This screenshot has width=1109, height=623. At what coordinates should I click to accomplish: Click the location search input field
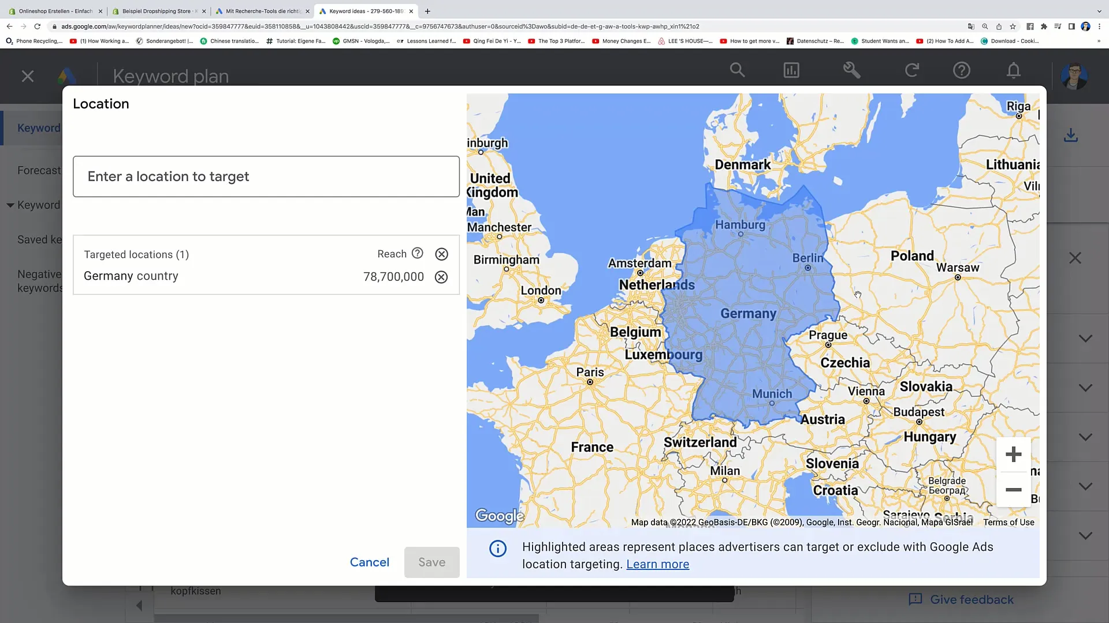point(266,177)
